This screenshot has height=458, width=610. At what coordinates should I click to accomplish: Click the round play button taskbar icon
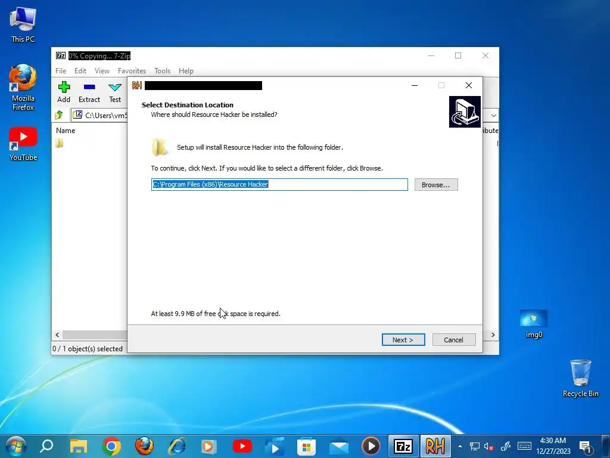pyautogui.click(x=371, y=446)
